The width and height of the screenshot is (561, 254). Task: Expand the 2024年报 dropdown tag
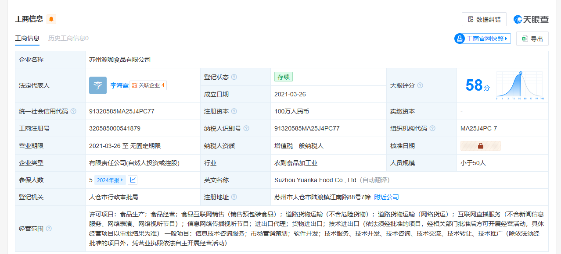click(110, 180)
